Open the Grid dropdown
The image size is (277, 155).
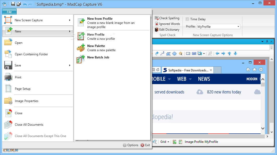165,141
